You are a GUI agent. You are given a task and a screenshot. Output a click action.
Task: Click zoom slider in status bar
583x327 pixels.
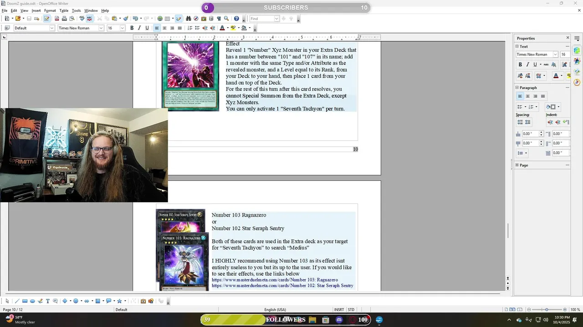(547, 310)
